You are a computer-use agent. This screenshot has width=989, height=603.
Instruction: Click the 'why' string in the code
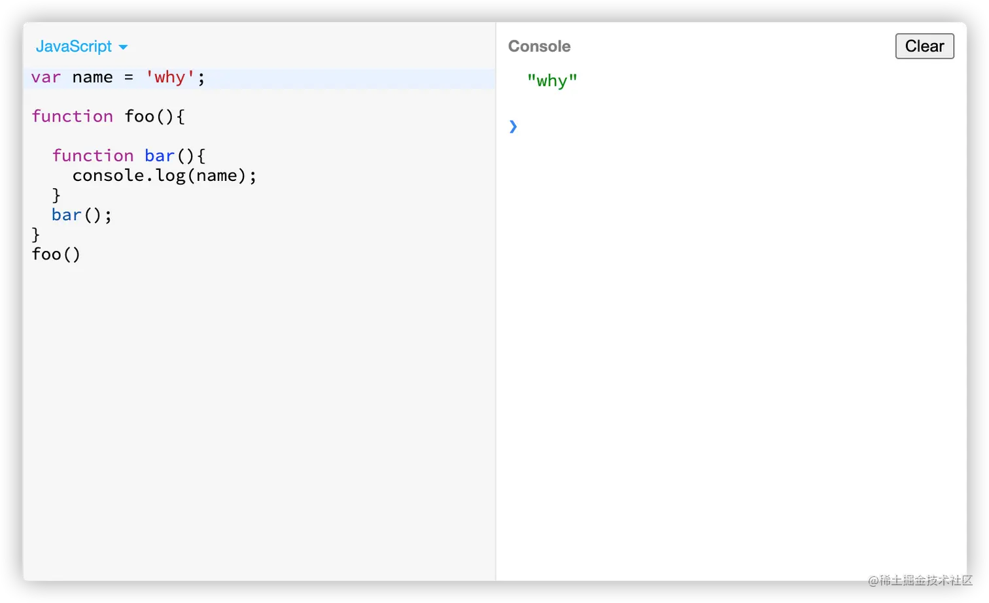tap(170, 77)
